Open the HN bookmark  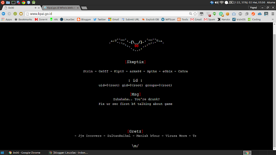[53, 19]
